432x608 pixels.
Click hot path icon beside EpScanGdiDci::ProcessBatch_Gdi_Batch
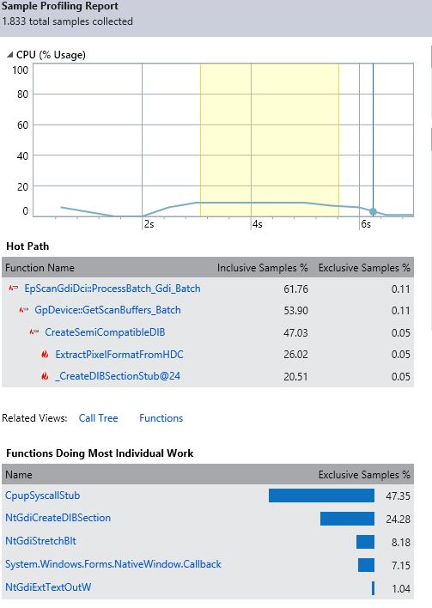pos(14,288)
